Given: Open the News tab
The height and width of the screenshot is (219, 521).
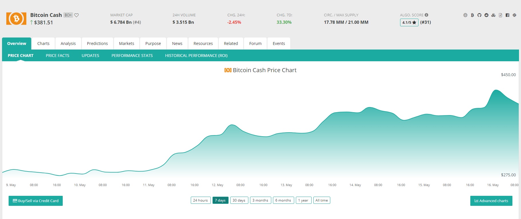Looking at the screenshot, I should pos(177,44).
